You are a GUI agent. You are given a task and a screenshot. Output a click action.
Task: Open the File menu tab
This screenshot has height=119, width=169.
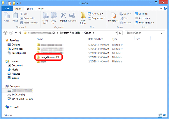pos(7,8)
